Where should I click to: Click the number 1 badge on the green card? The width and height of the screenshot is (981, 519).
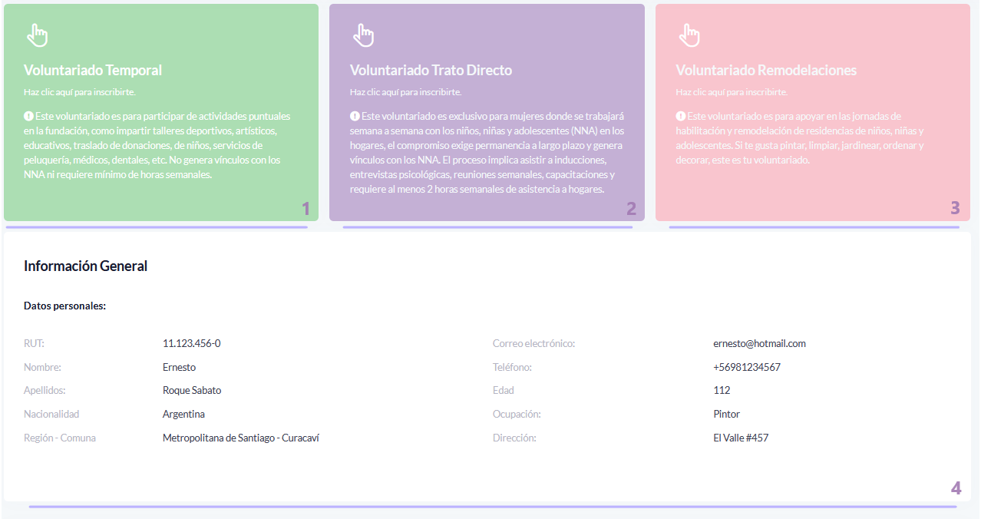(x=306, y=209)
